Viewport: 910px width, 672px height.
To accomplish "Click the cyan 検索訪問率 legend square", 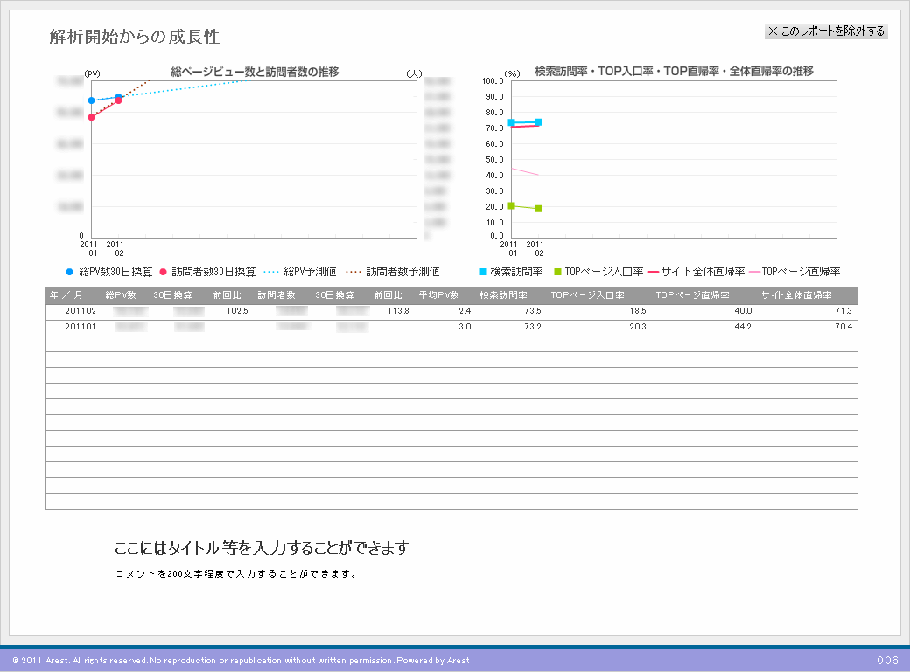I will [483, 272].
